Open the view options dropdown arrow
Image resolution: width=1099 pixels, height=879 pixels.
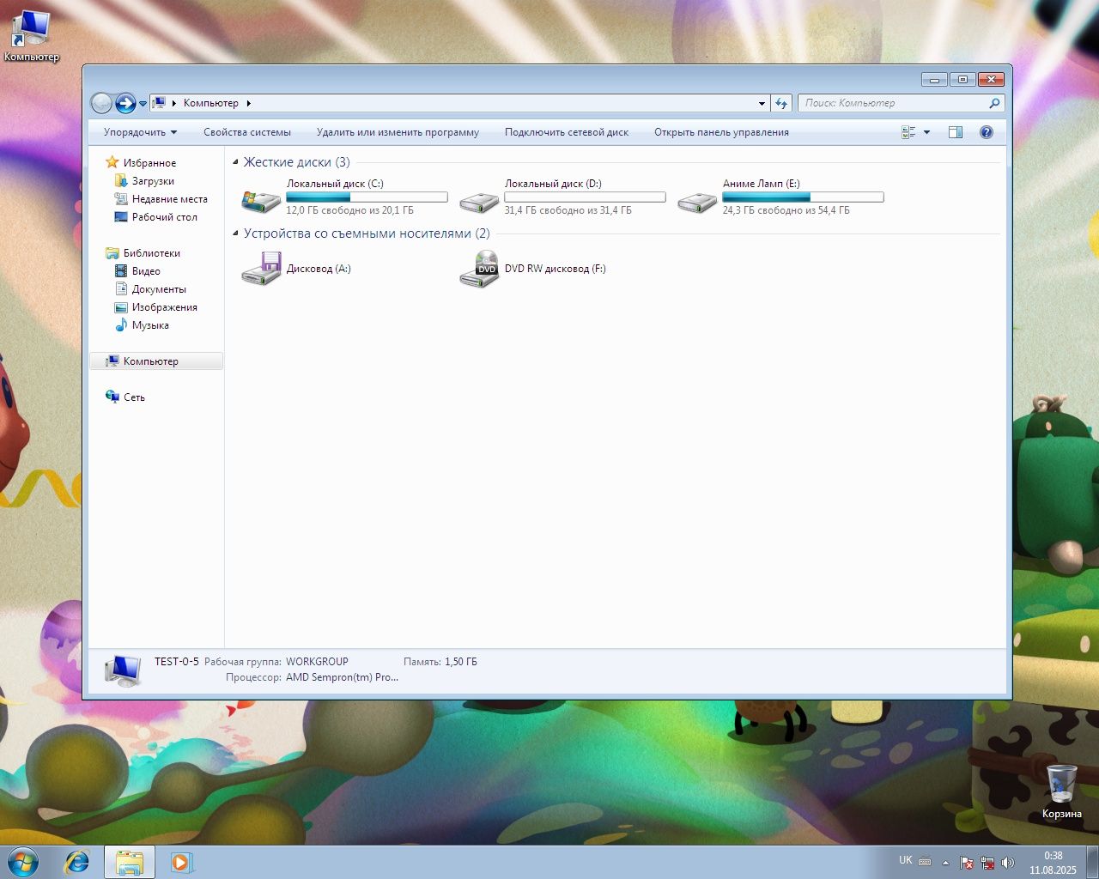pyautogui.click(x=926, y=132)
